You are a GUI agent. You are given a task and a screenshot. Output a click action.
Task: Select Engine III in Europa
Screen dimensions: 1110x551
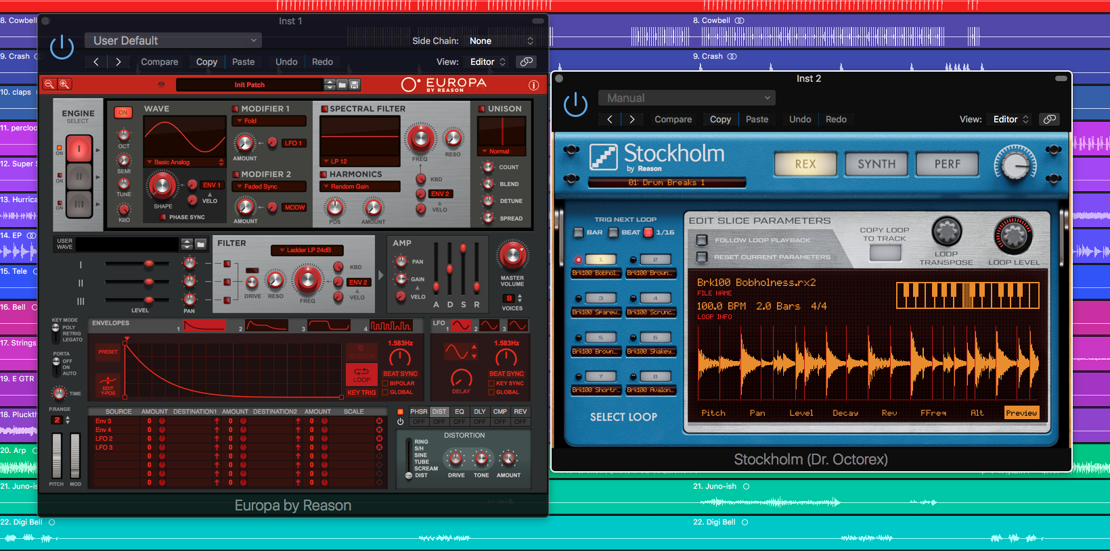click(x=79, y=203)
